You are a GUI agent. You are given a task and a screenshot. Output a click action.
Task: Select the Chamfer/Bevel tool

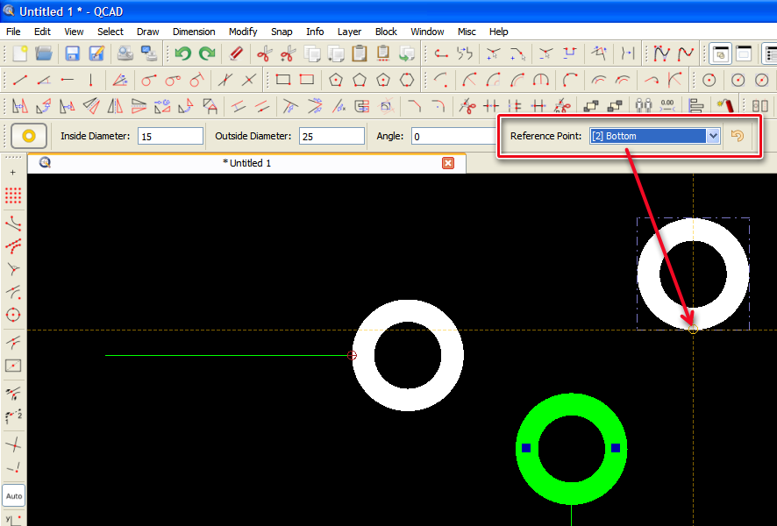[x=414, y=106]
